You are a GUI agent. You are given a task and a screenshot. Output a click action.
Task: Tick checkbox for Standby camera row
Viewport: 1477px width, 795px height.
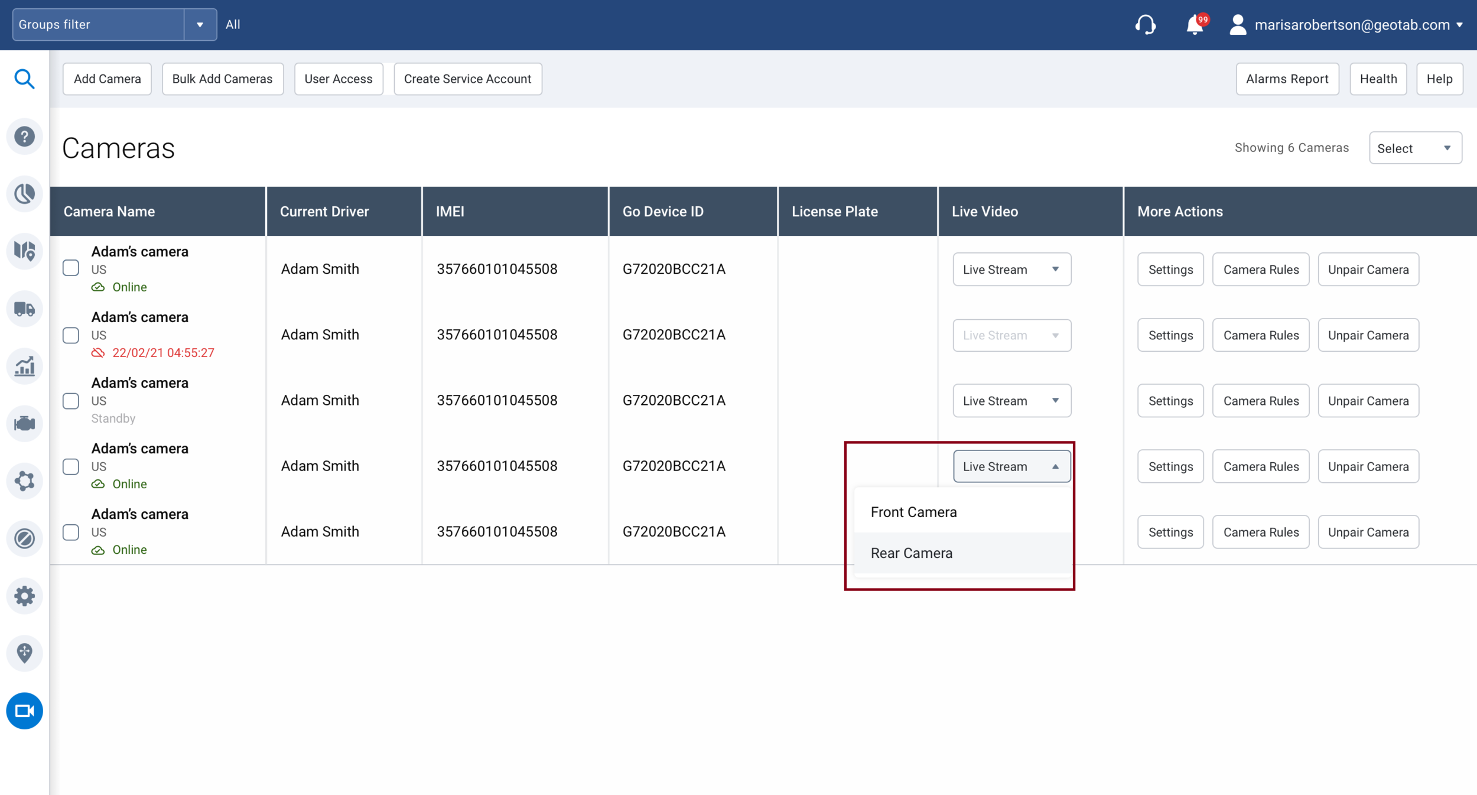(71, 401)
